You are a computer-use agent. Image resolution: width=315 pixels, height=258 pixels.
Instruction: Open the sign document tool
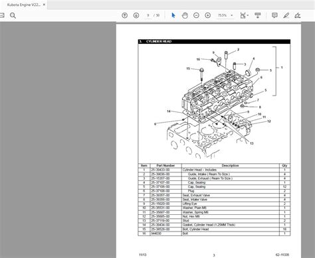[298, 15]
